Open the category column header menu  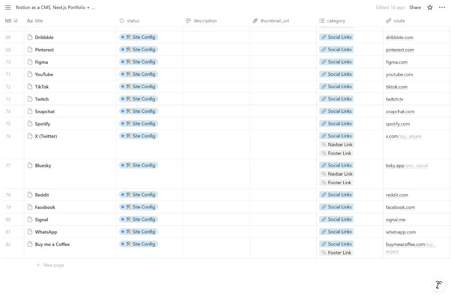pos(332,21)
